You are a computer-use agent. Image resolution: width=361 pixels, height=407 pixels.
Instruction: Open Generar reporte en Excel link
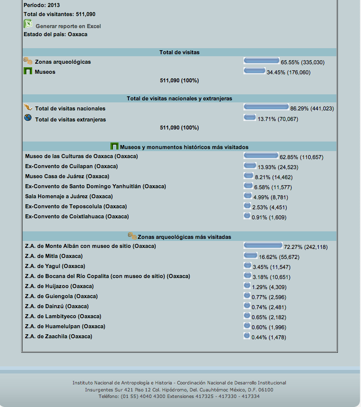pos(68,26)
